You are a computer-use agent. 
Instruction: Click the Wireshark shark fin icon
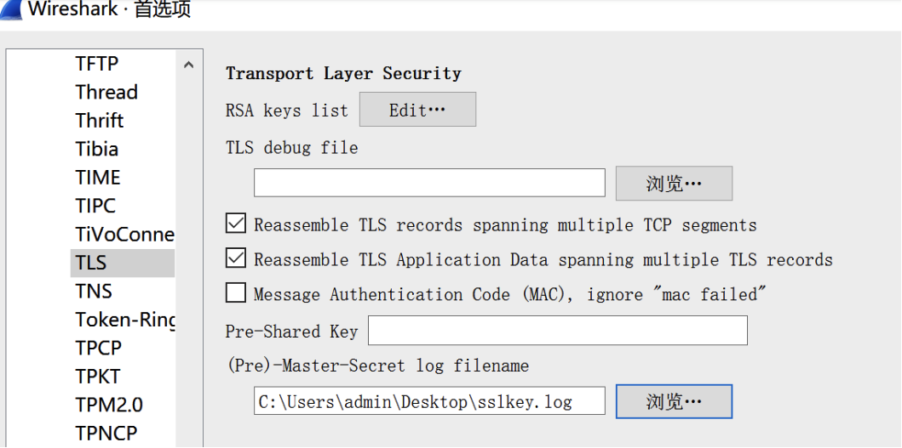[10, 9]
